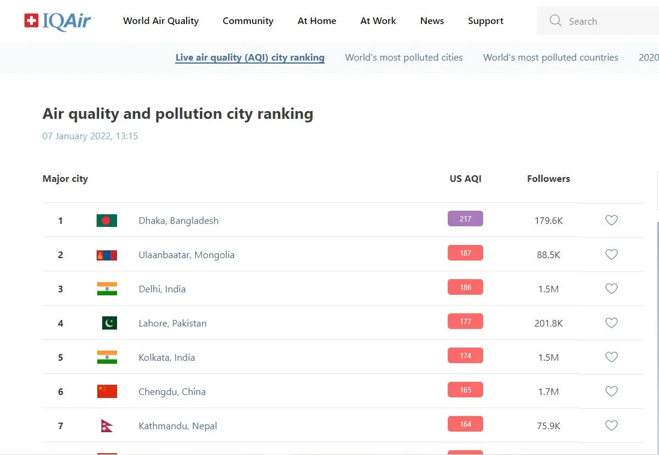Screen dimensions: 659x455
Task: Click the red 187 AQI badge
Action: [465, 253]
